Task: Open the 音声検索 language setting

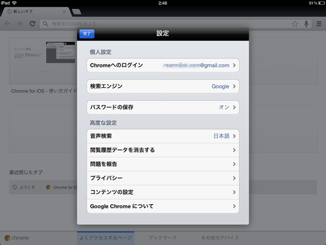Action: coord(163,136)
